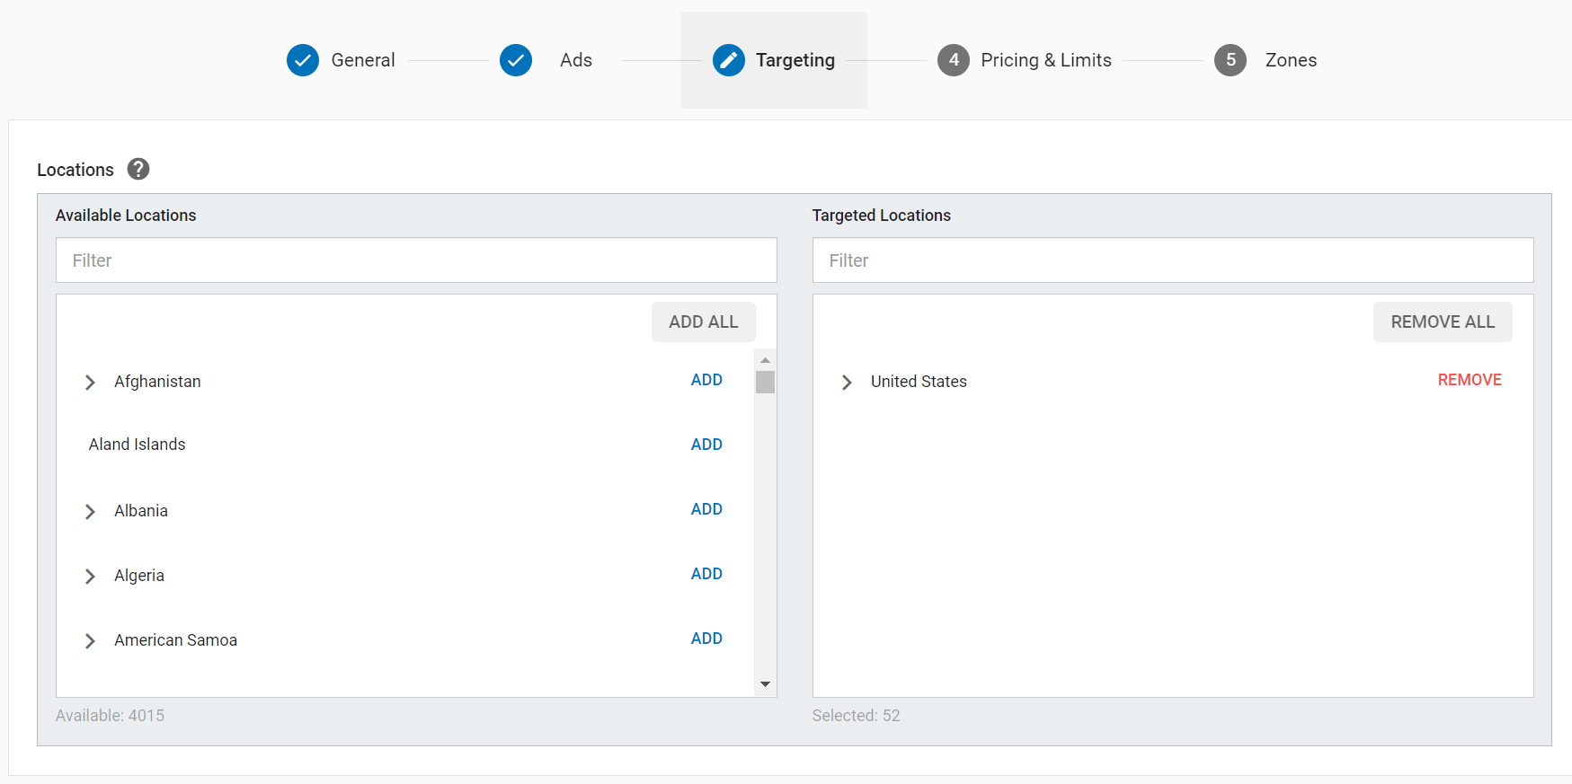
Task: Click the step 5 circle icon
Action: pos(1230,60)
